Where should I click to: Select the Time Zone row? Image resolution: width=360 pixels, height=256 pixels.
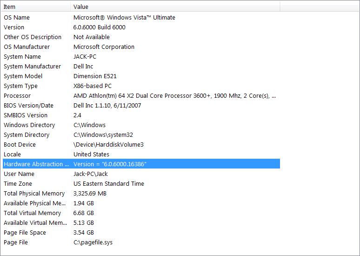point(141,183)
